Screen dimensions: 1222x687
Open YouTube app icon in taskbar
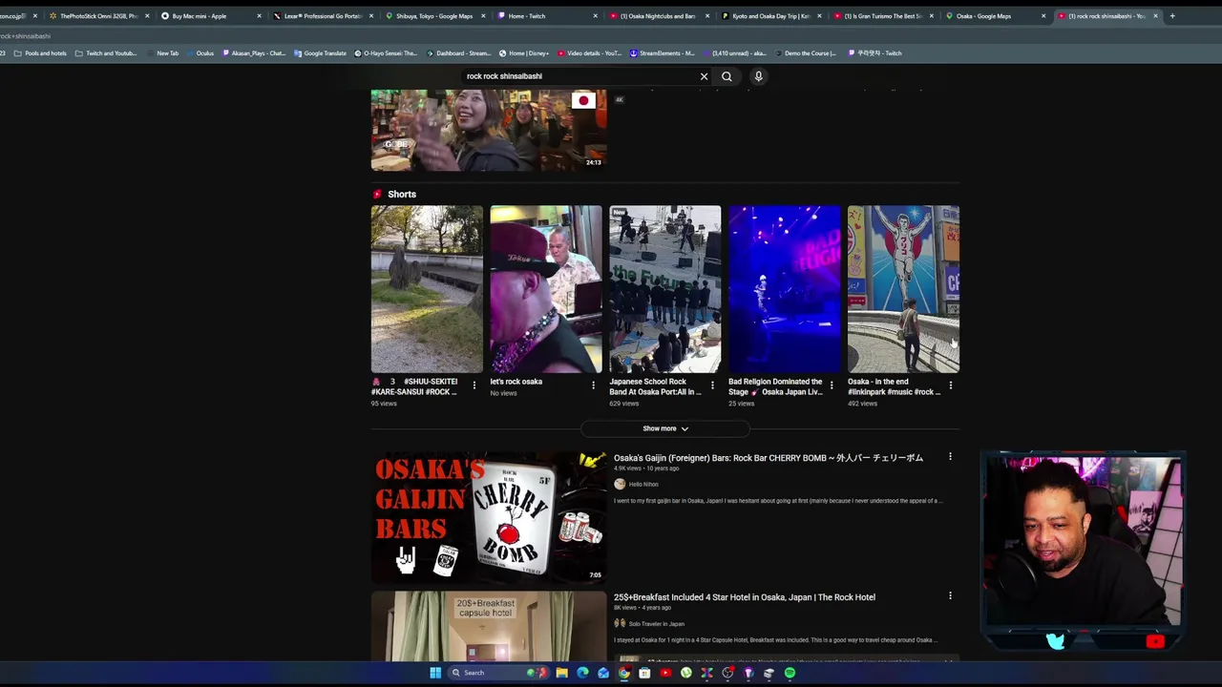(x=665, y=673)
